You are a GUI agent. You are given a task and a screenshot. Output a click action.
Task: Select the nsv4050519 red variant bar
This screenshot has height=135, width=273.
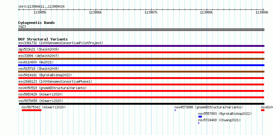click(141, 91)
